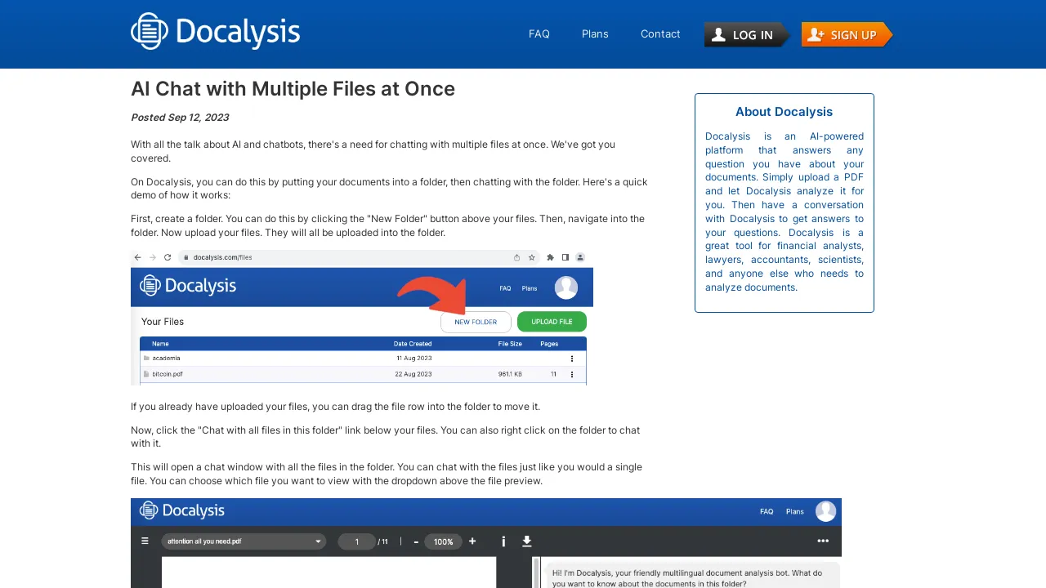Viewport: 1046px width, 588px height.
Task: Open the three-dot menu for the academia row
Action: [x=572, y=359]
